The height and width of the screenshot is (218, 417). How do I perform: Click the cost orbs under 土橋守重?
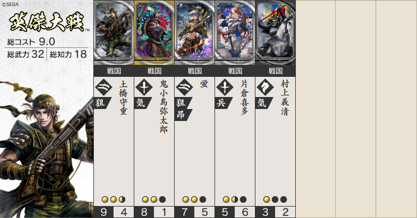point(114,199)
